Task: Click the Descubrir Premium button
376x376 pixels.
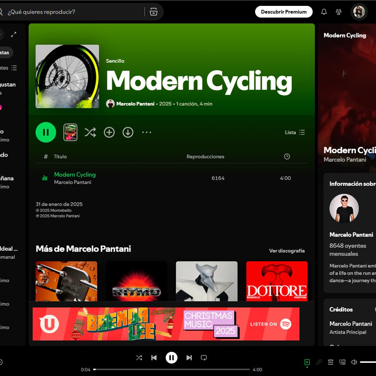Action: coord(284,12)
